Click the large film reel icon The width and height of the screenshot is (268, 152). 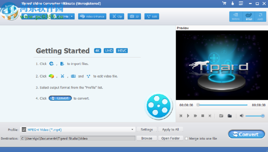pyautogui.click(x=159, y=106)
